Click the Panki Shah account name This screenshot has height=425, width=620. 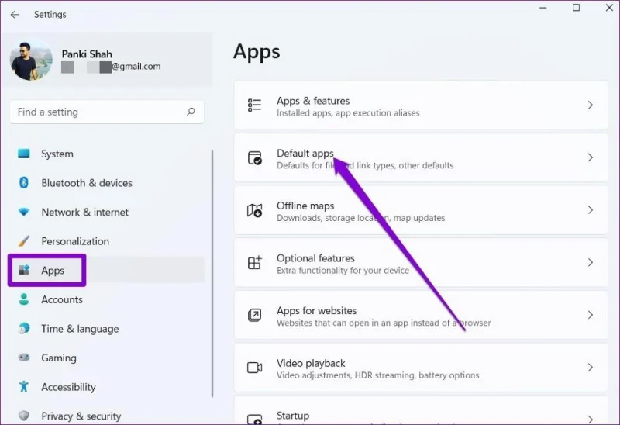[87, 54]
